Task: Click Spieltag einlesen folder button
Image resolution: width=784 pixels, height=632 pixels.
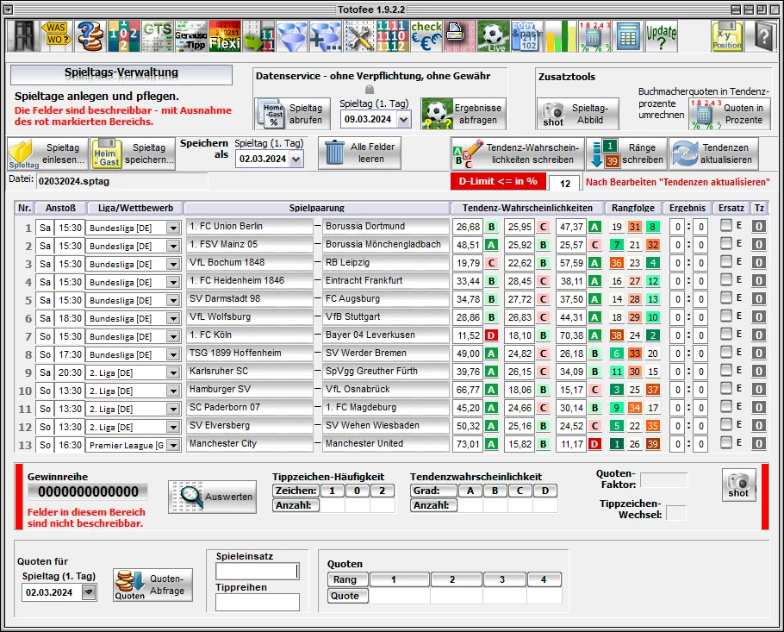Action: point(48,153)
